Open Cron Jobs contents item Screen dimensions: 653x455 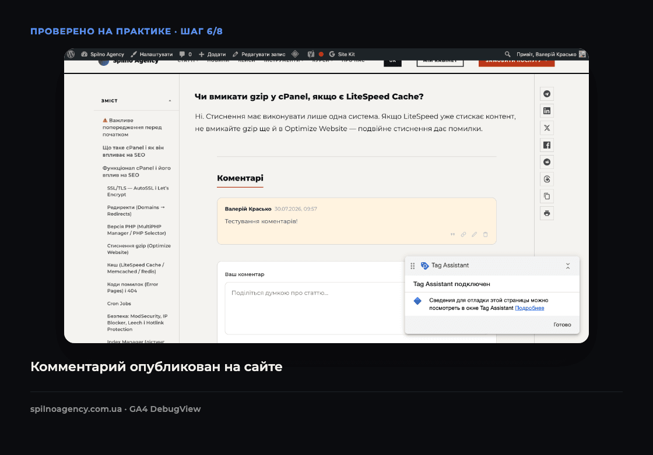pos(119,304)
